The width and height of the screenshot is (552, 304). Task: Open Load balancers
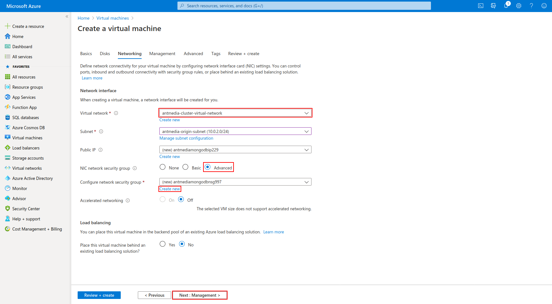point(26,148)
